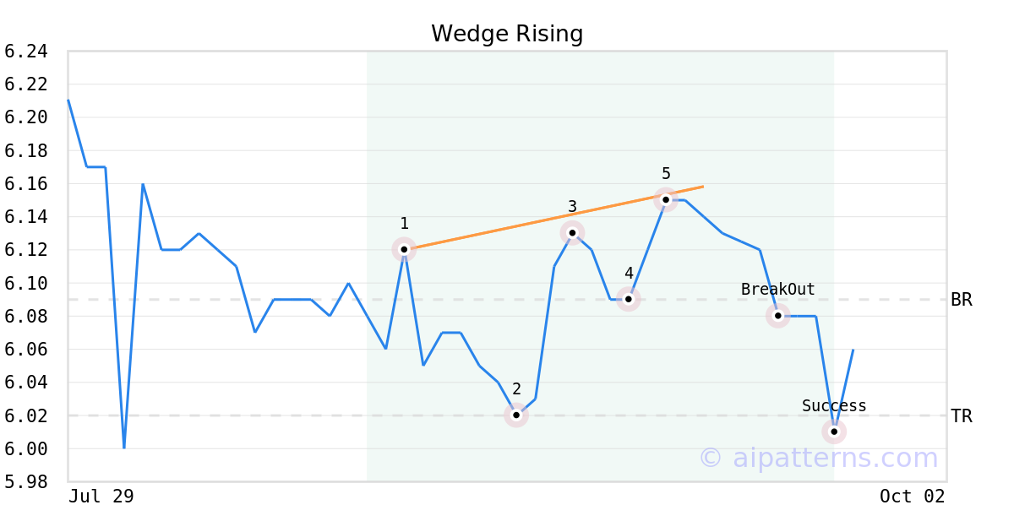Click the 5.98 price axis label

[x=25, y=481]
